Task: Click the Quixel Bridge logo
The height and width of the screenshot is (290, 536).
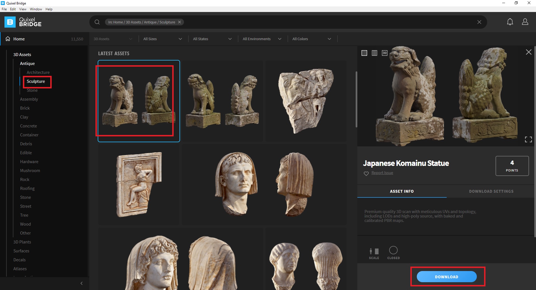Action: [x=23, y=22]
